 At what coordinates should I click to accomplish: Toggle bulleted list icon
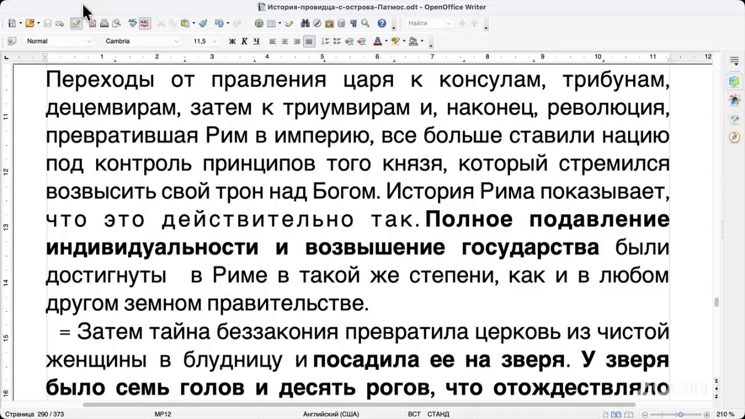(337, 41)
